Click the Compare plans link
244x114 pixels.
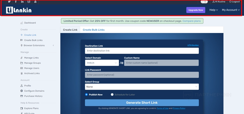[x=192, y=21]
